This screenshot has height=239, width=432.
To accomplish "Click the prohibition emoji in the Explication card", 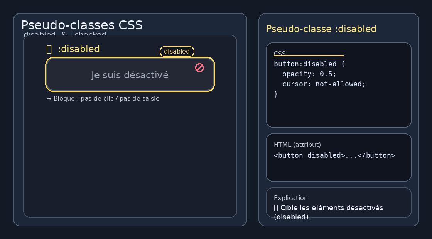I will pyautogui.click(x=276, y=207).
